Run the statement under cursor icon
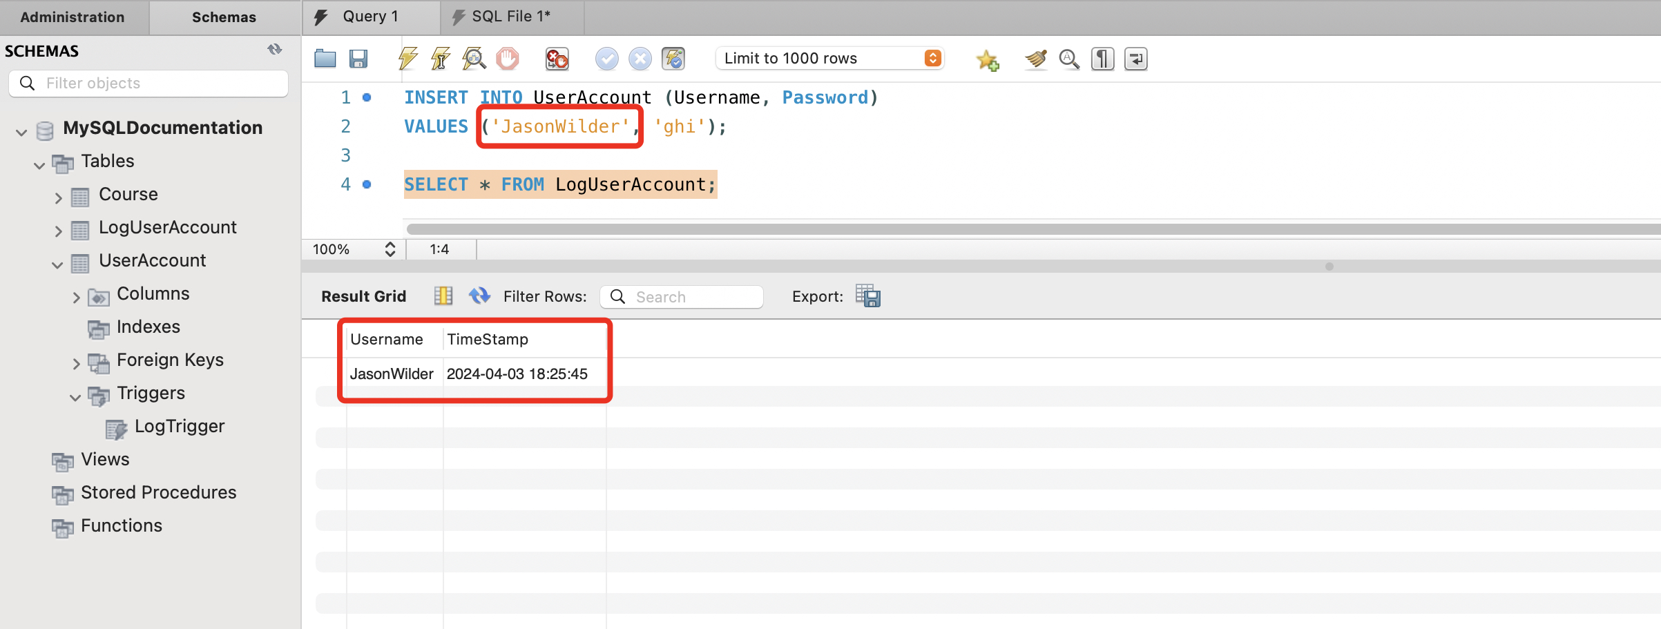1661x629 pixels. coord(441,59)
